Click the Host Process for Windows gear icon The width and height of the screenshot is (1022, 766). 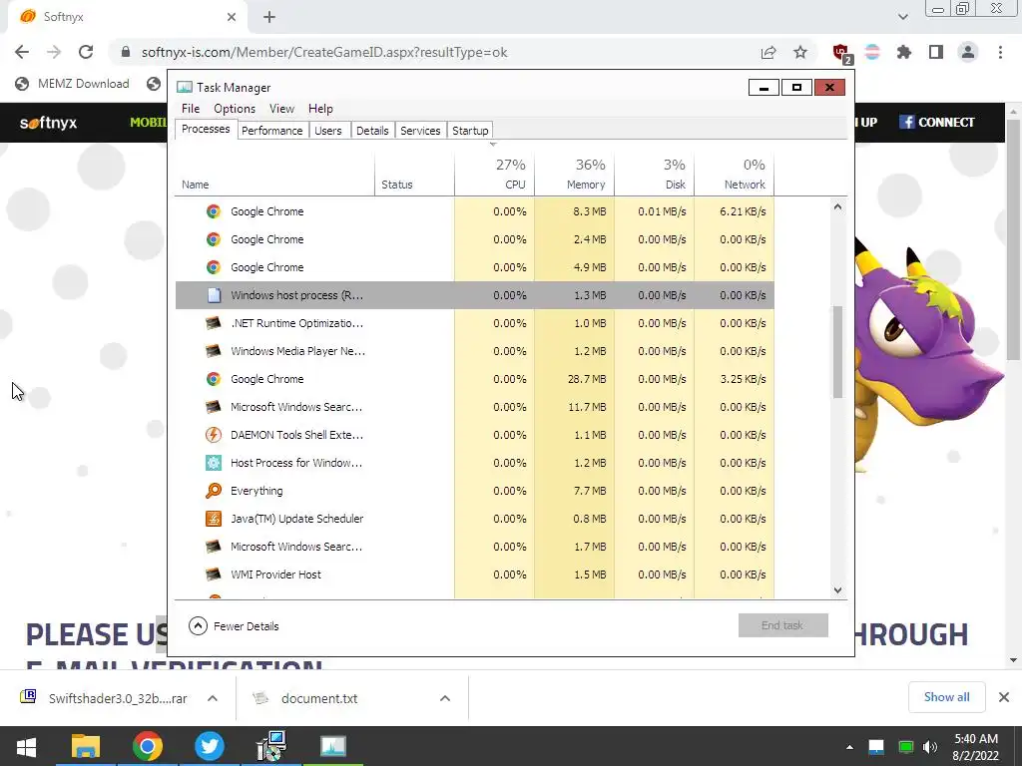(x=214, y=463)
